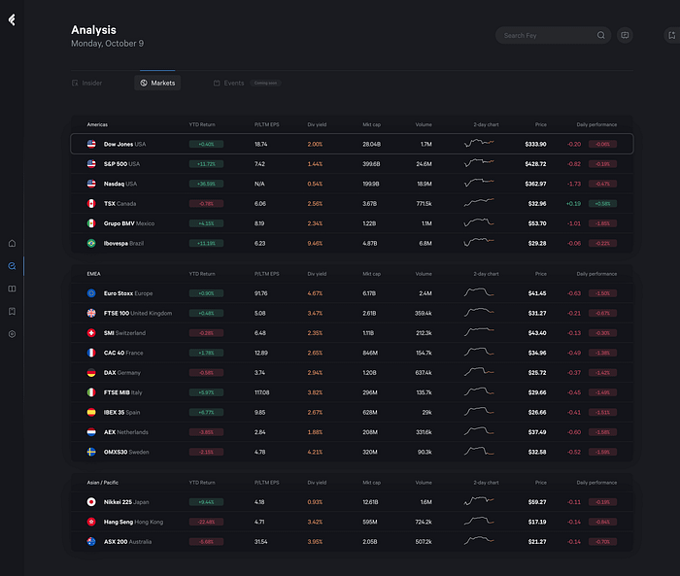Click the search magnifier icon

[x=600, y=35]
